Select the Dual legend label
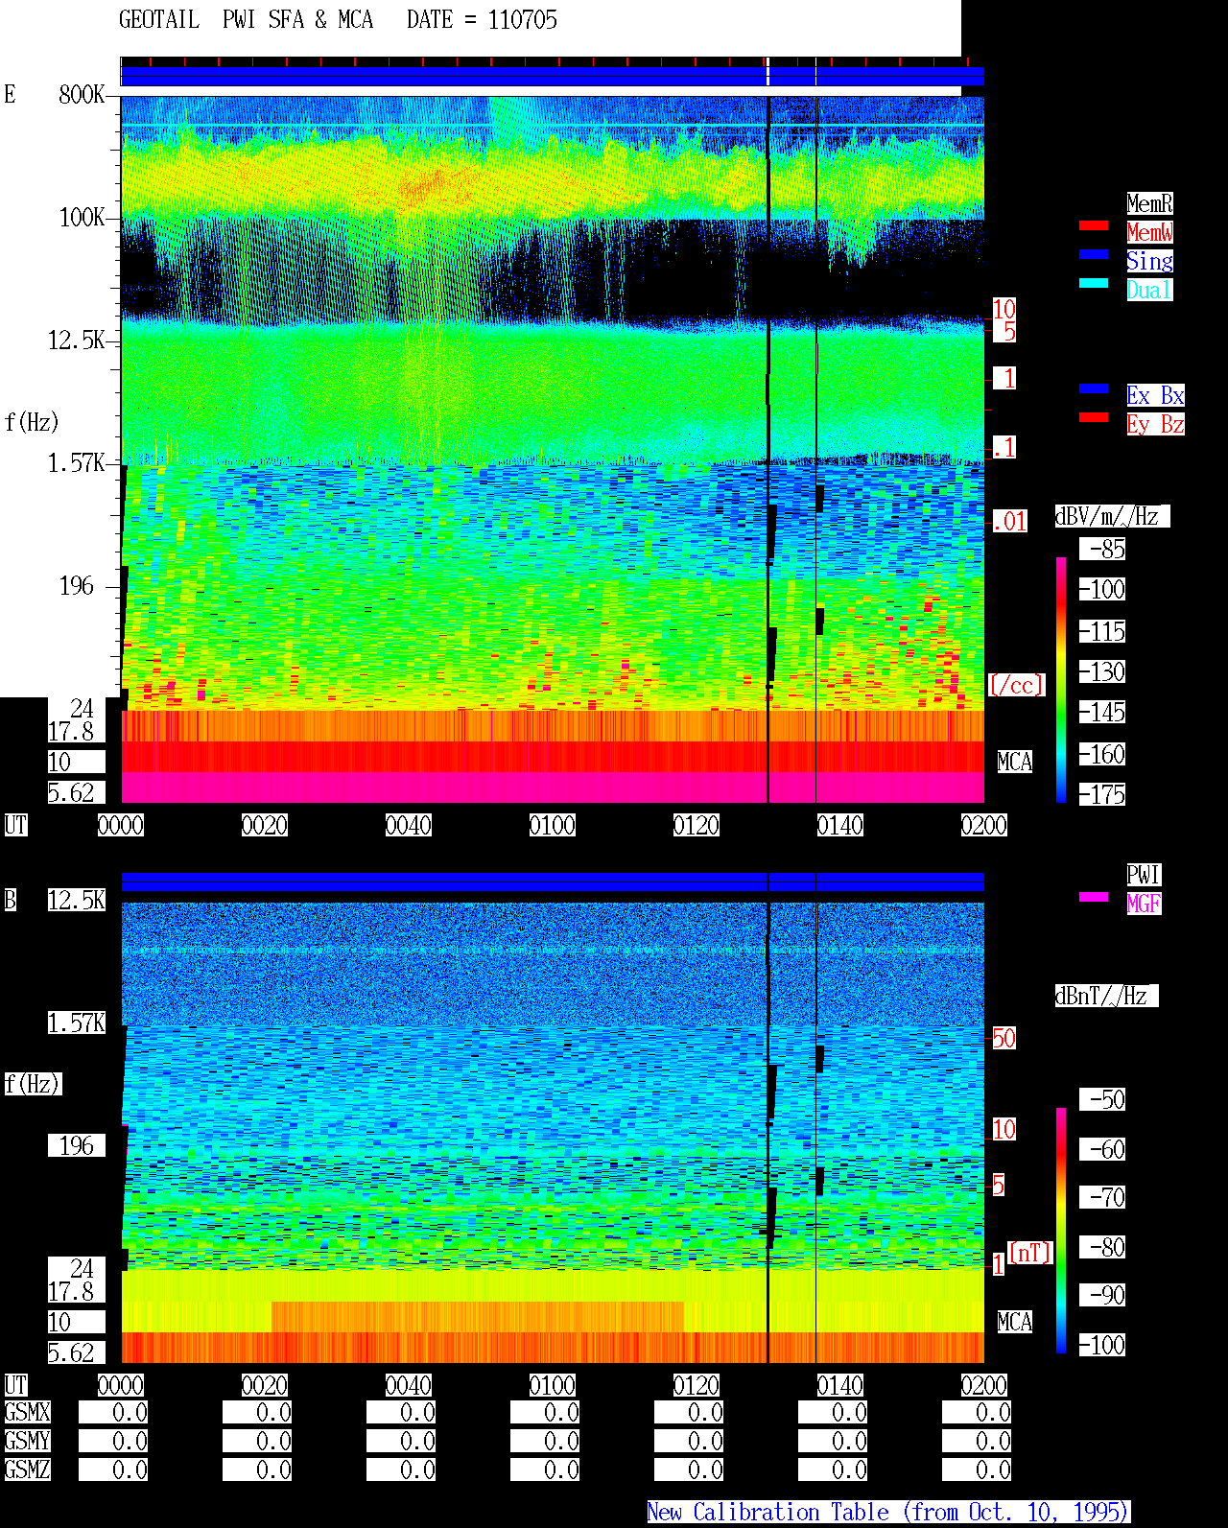 1149,290
